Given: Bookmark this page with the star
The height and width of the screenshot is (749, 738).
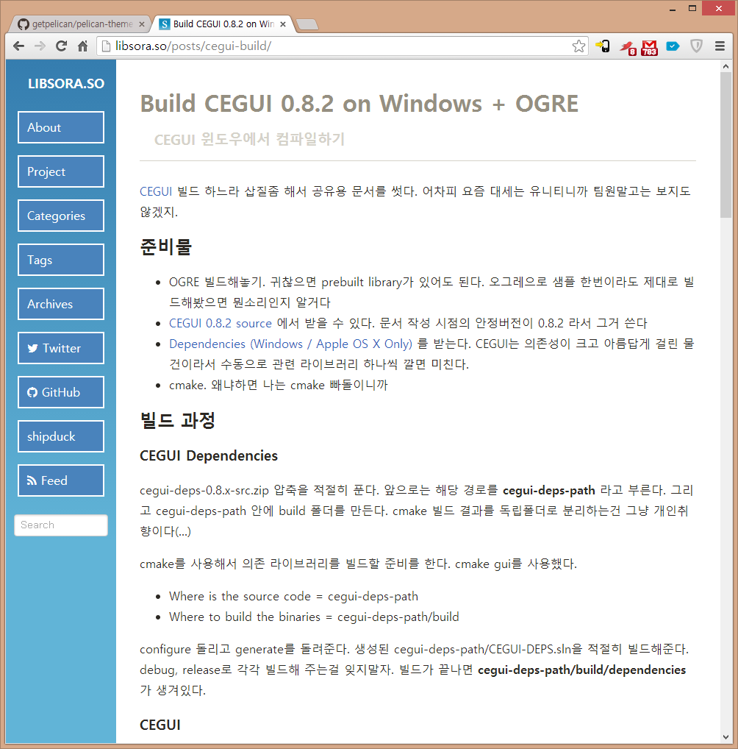Looking at the screenshot, I should coord(578,46).
